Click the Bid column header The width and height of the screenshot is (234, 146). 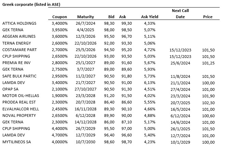110,17
